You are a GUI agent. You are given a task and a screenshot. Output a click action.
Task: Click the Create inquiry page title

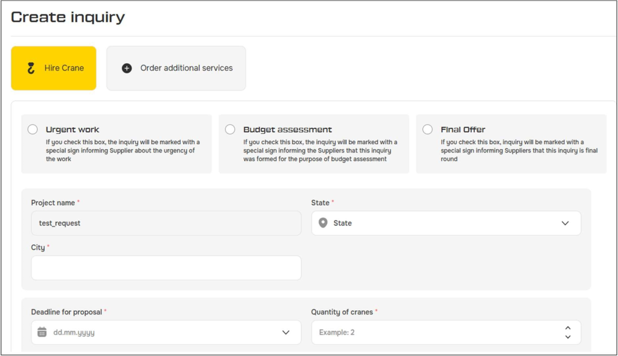pos(68,17)
